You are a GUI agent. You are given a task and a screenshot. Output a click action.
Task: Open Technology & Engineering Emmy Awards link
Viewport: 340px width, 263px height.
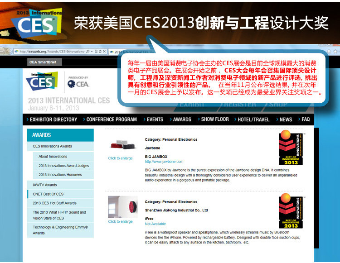(x=60, y=230)
